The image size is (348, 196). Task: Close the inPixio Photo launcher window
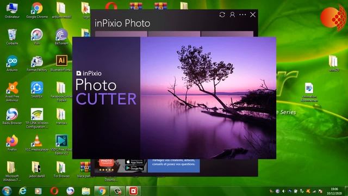(x=253, y=15)
